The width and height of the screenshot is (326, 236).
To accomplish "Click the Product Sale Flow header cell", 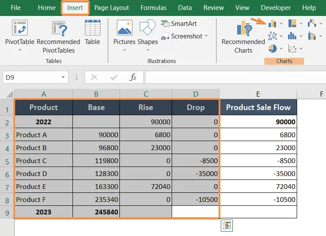I will [258, 107].
